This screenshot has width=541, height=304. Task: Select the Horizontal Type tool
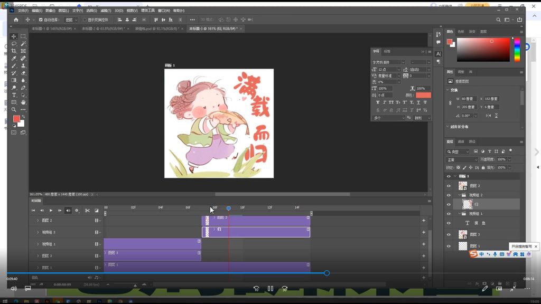tap(14, 95)
